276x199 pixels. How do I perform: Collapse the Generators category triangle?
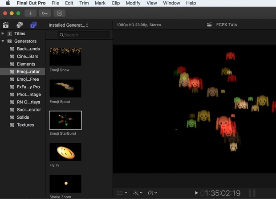pyautogui.click(x=3, y=41)
